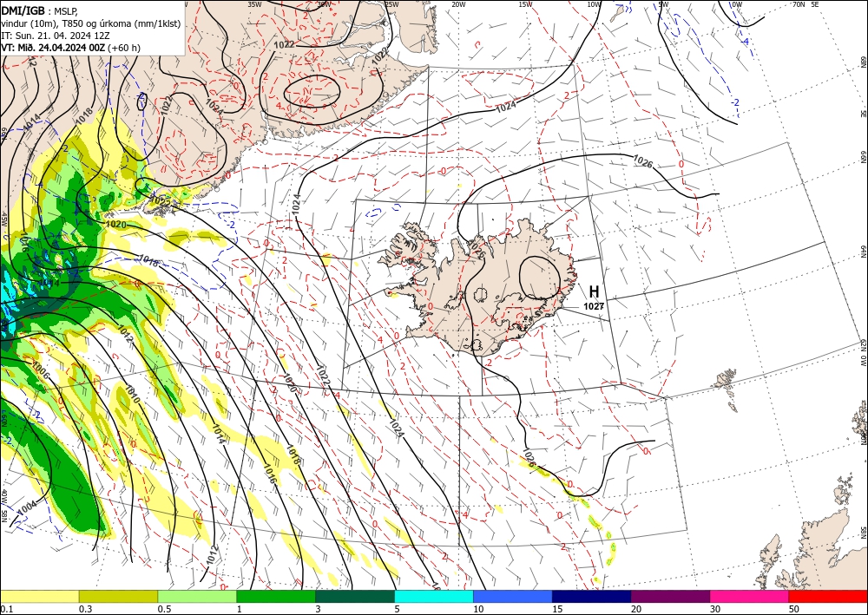Click the green 1–3 mm legend swatch
Image resolution: width=868 pixels, height=615 pixels.
click(276, 596)
